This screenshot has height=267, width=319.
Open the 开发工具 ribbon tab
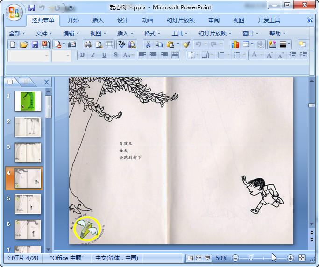(269, 21)
